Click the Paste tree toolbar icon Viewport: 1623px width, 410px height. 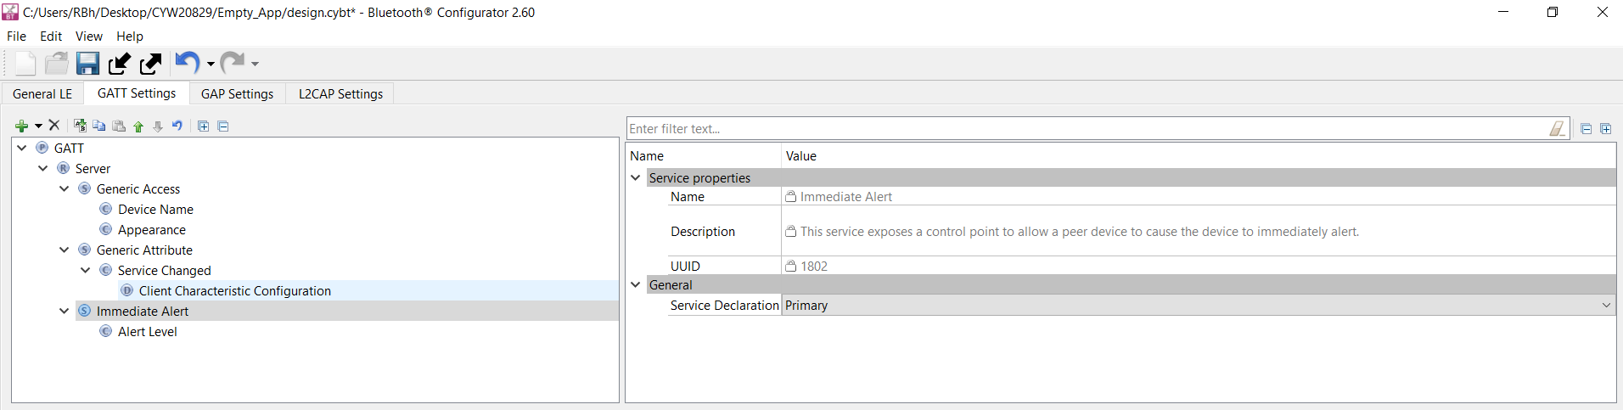tap(119, 126)
